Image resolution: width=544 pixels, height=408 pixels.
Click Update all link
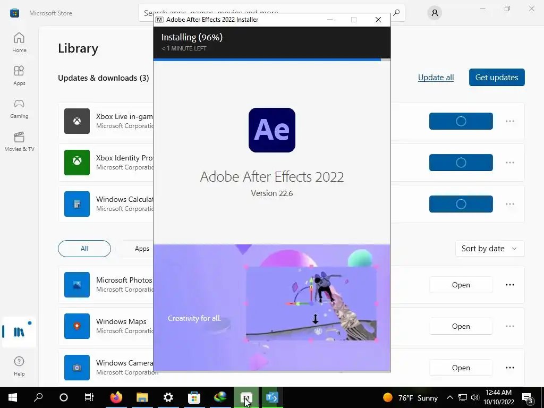point(436,78)
